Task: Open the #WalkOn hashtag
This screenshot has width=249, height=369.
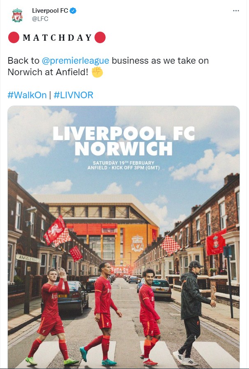Action: pos(27,95)
